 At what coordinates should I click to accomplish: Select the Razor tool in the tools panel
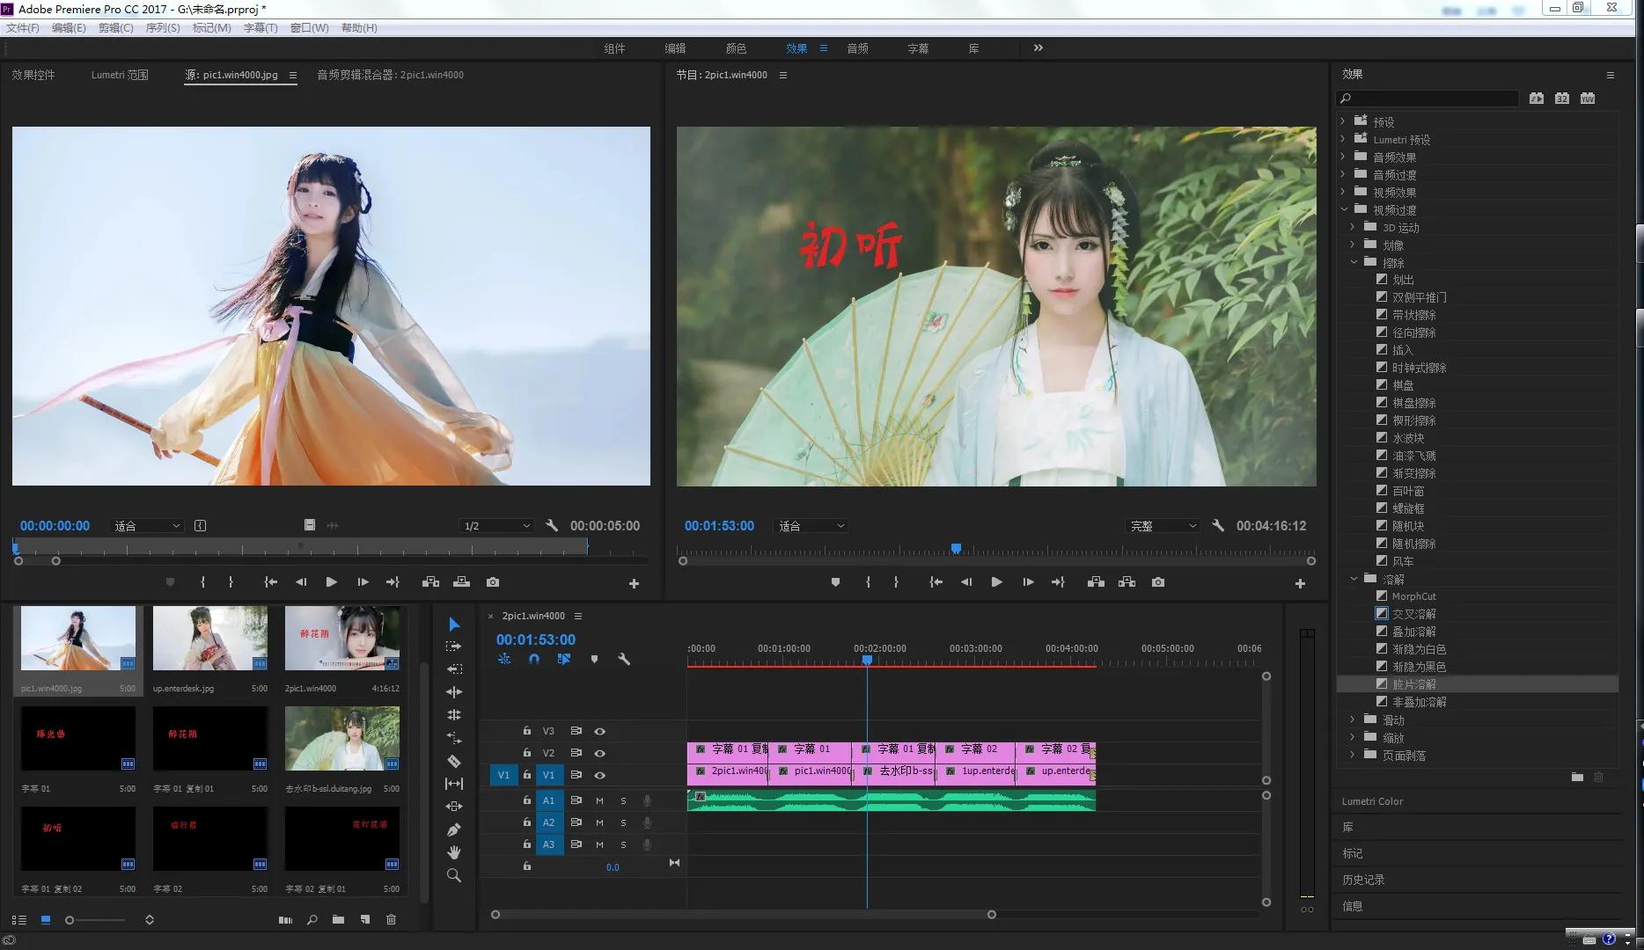point(454,761)
